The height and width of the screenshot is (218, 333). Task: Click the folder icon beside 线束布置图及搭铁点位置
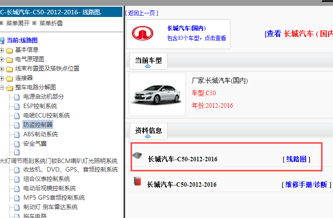click(9, 69)
